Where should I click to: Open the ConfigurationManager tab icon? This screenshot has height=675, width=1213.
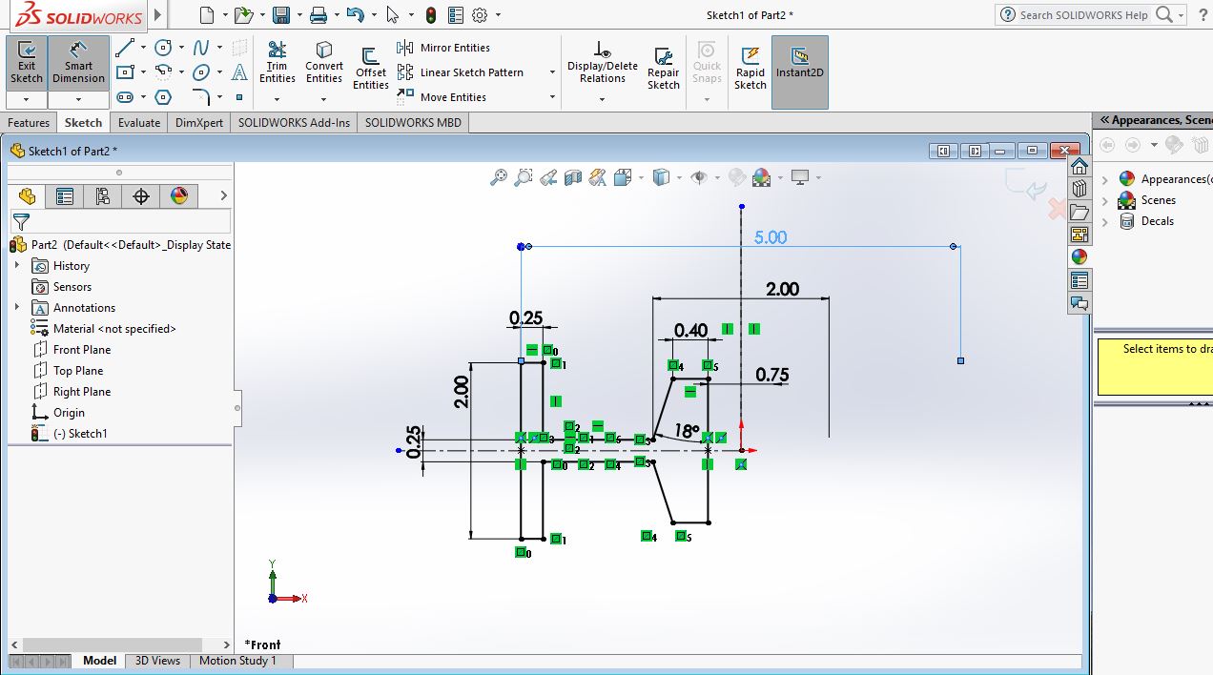click(103, 196)
